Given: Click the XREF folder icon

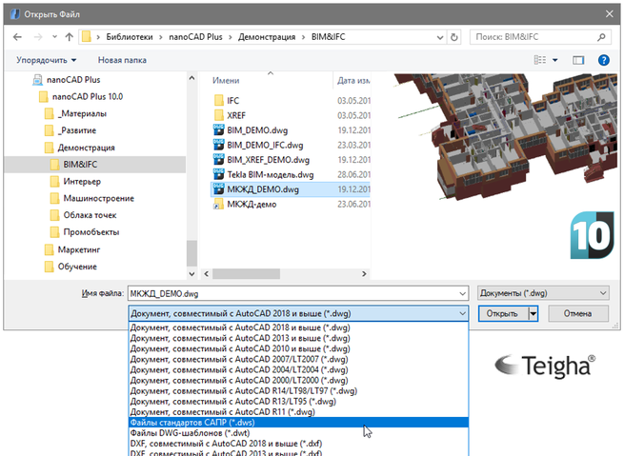Looking at the screenshot, I should (x=217, y=114).
